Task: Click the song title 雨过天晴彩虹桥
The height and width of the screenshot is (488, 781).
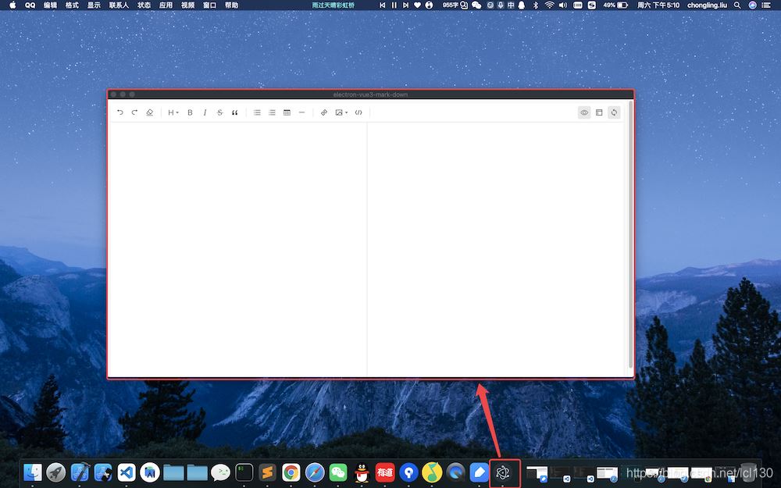Action: point(333,5)
